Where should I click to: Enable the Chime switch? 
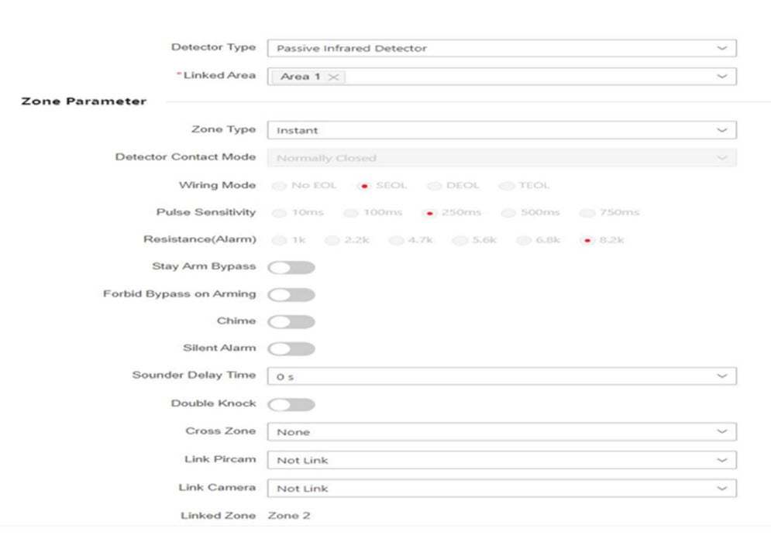coord(291,321)
